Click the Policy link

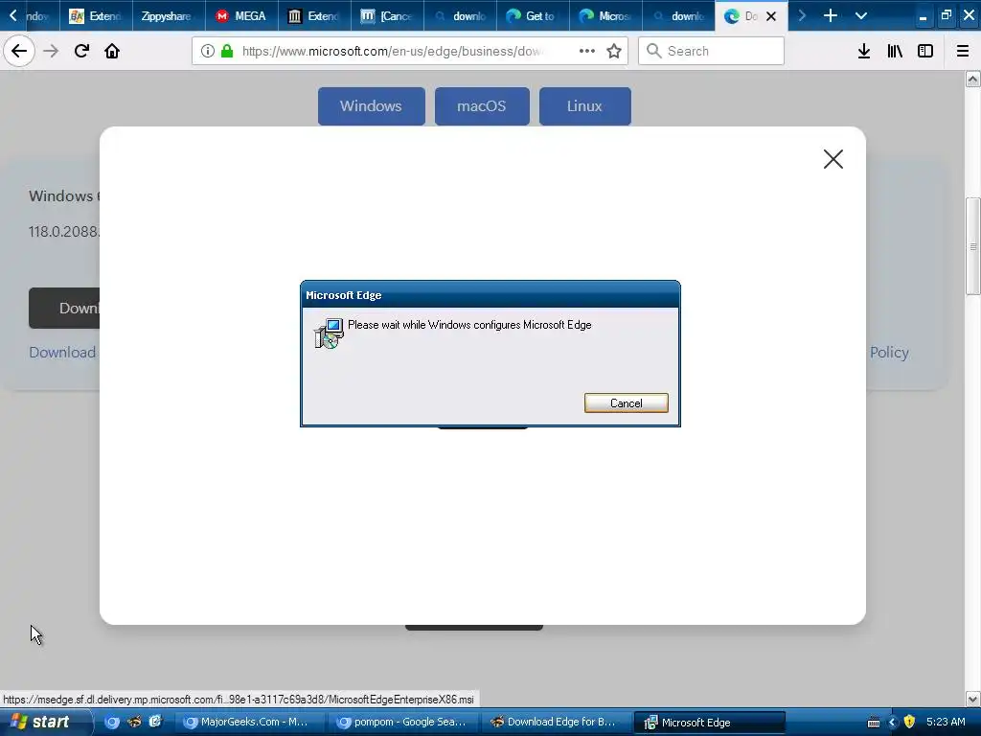pos(889,353)
